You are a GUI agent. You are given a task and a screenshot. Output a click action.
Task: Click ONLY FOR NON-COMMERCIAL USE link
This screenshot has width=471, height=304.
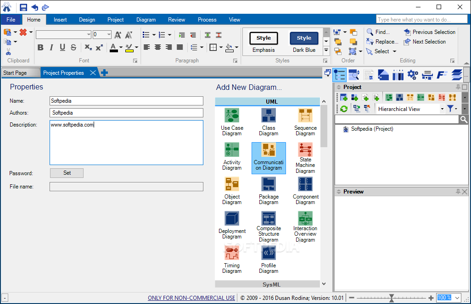[191, 298]
